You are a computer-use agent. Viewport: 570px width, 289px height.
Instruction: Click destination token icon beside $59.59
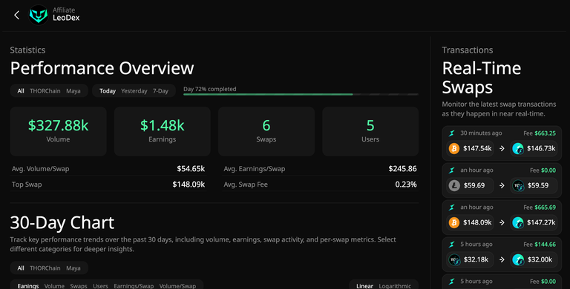[x=517, y=185]
